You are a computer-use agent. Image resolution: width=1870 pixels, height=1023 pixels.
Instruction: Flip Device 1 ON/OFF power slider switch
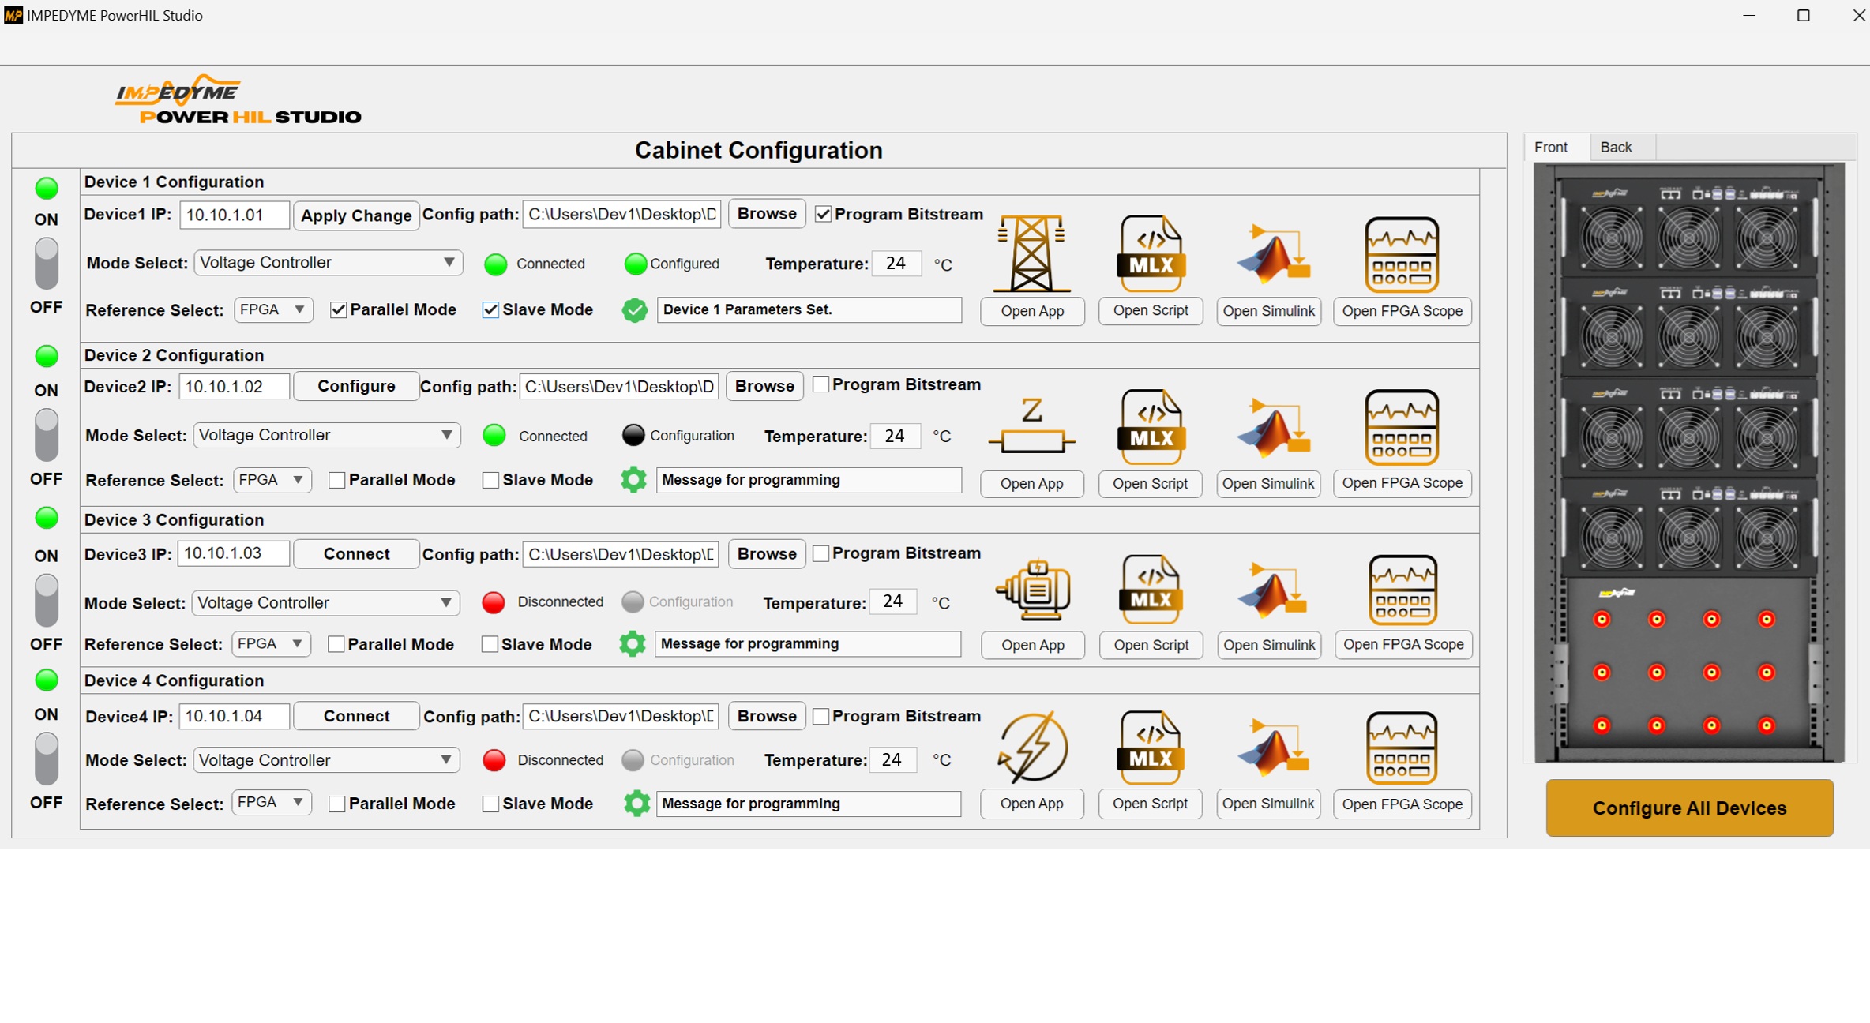[47, 264]
